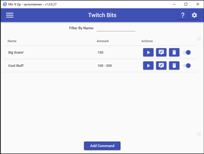Click the Mix It Up app icon in title bar
This screenshot has height=154, width=204.
pos(5,4)
